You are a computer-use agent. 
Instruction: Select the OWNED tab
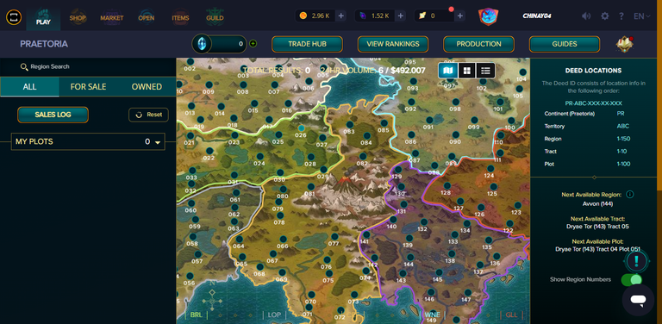coord(147,87)
